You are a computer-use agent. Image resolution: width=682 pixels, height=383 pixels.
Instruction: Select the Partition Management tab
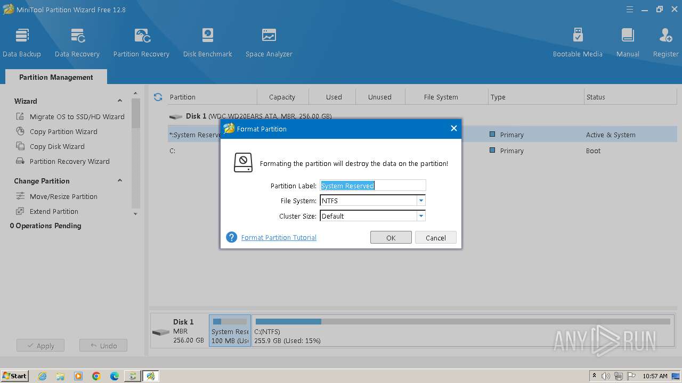[56, 77]
